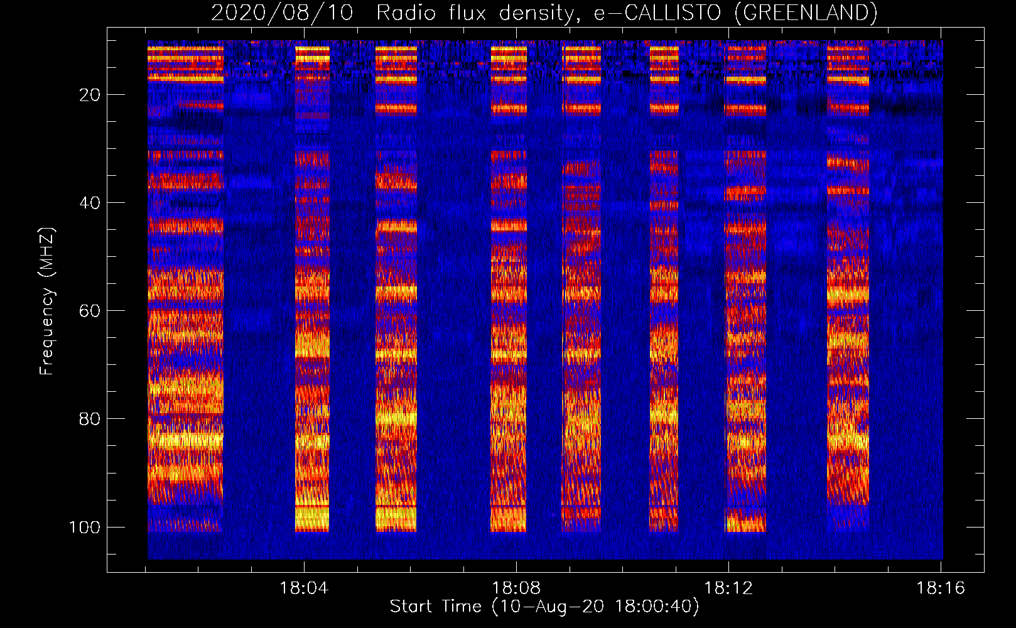1016x628 pixels.
Task: Click the 'Start Time (10-Aug-20 18:00:40)' axis label
Action: pyautogui.click(x=544, y=607)
